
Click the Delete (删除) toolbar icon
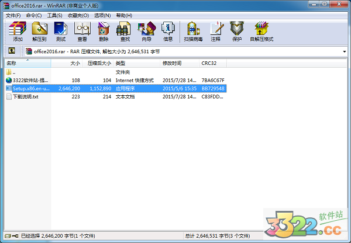(104, 29)
